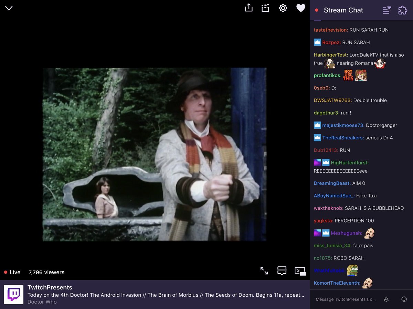The image size is (413, 309).
Task: Click the chat message input field
Action: 344,299
